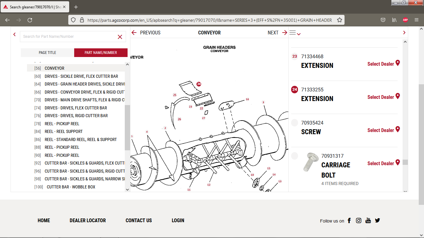Image resolution: width=424 pixels, height=238 pixels.
Task: Collapse the right parts panel with the chevron
Action: (x=404, y=33)
